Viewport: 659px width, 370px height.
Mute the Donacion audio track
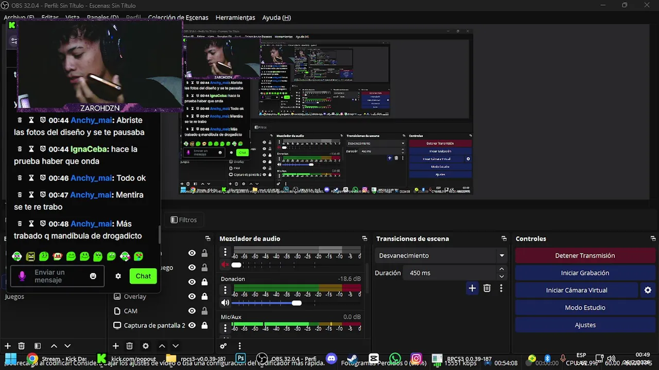point(225,303)
